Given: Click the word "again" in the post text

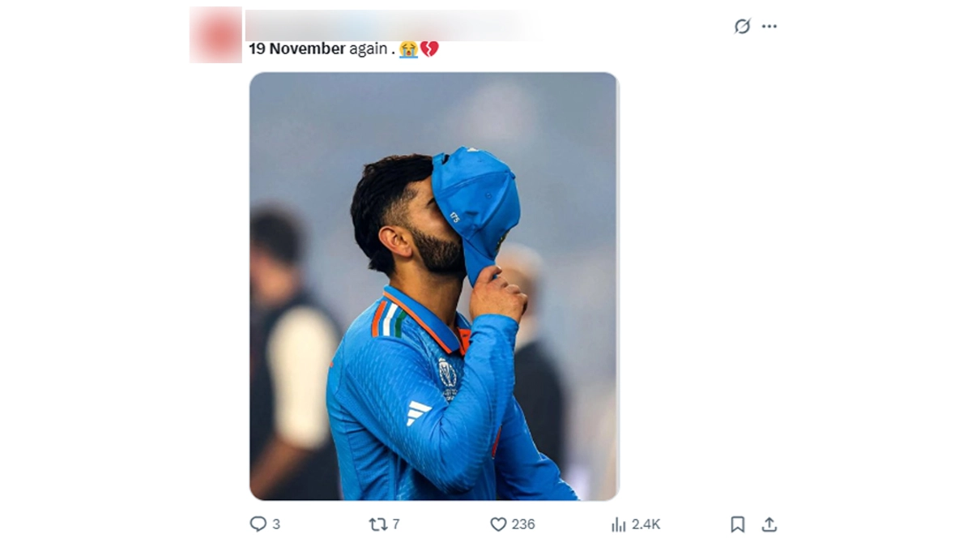Looking at the screenshot, I should tap(369, 49).
